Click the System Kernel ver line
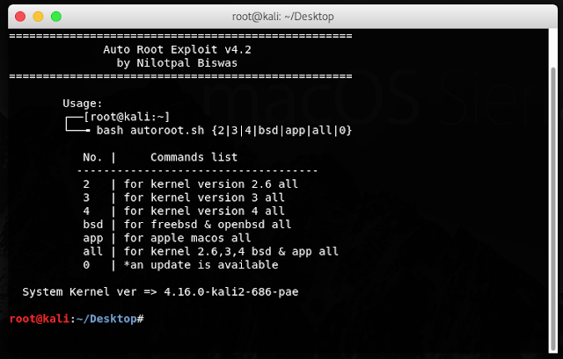563x359 pixels. pos(160,291)
